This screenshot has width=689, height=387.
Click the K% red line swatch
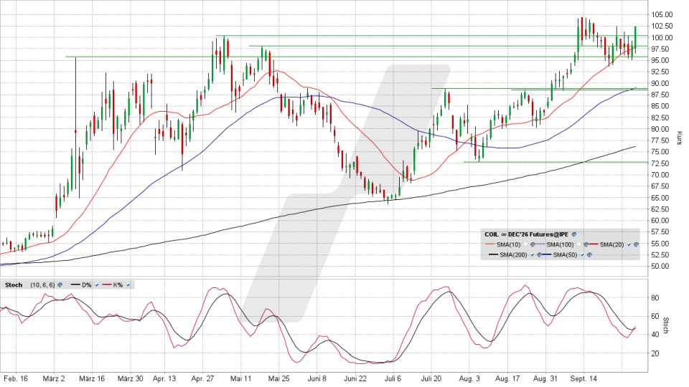[x=107, y=285]
